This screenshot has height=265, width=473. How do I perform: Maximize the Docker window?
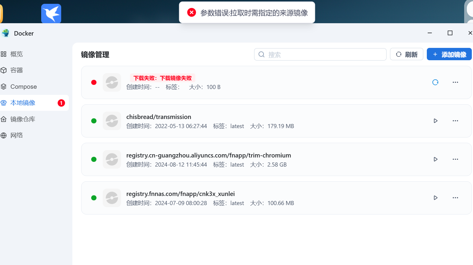pos(450,33)
